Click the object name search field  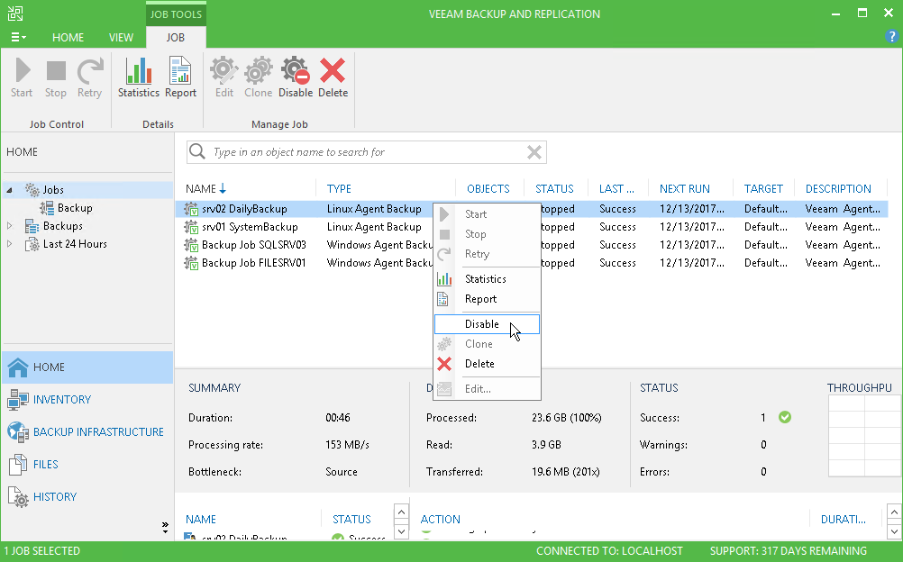click(x=366, y=152)
